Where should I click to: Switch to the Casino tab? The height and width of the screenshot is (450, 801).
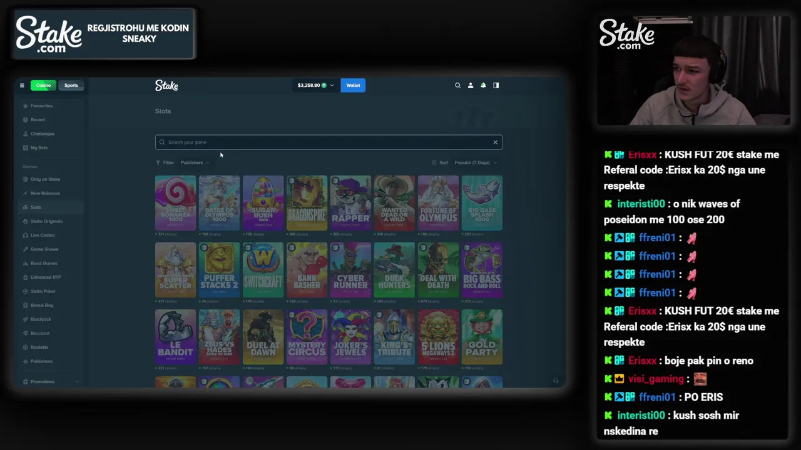(43, 86)
